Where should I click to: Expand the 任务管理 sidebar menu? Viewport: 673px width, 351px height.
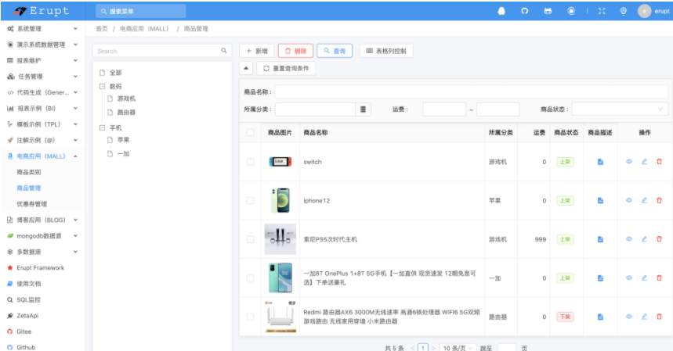(42, 76)
